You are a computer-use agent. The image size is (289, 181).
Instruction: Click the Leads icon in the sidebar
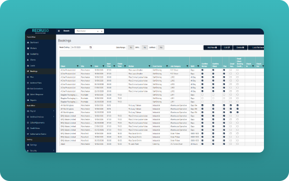click(28, 66)
